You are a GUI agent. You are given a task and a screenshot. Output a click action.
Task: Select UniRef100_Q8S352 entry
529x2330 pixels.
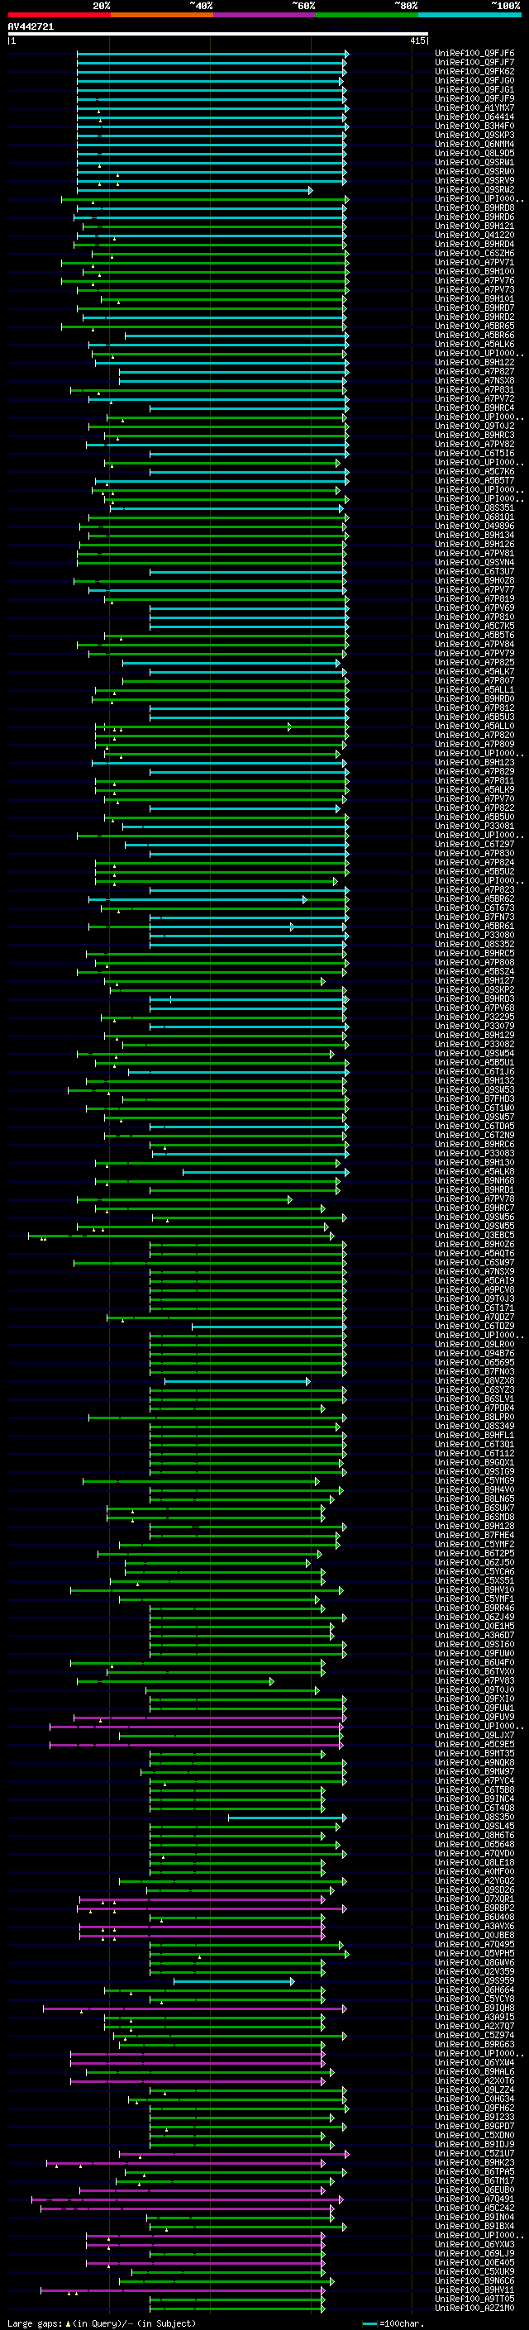[x=474, y=943]
